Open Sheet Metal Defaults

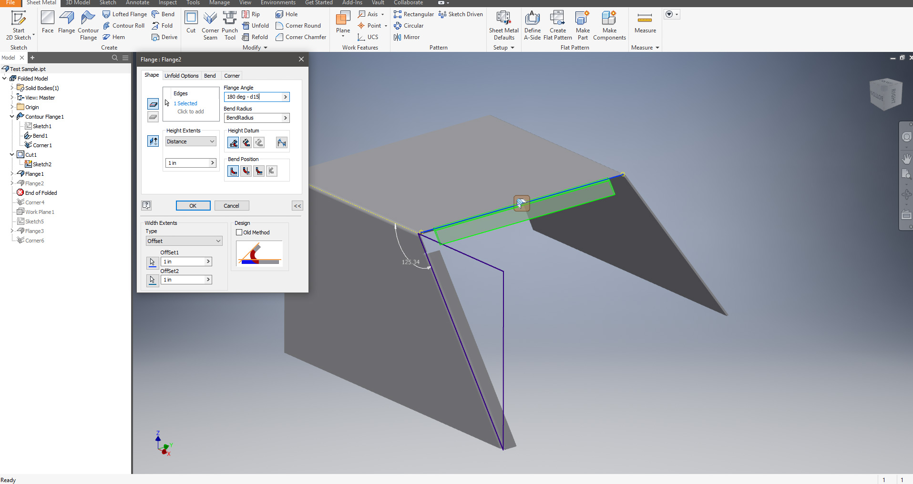503,24
